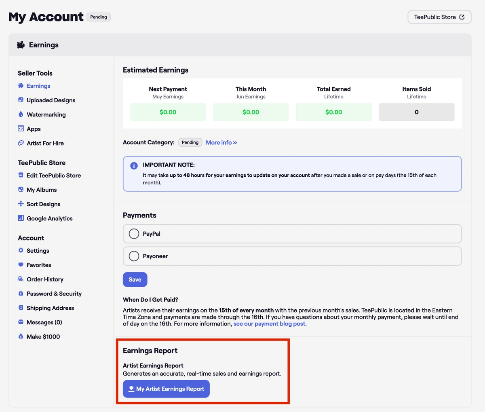Click the Password & Security lock icon
The image size is (485, 412).
pyautogui.click(x=21, y=294)
